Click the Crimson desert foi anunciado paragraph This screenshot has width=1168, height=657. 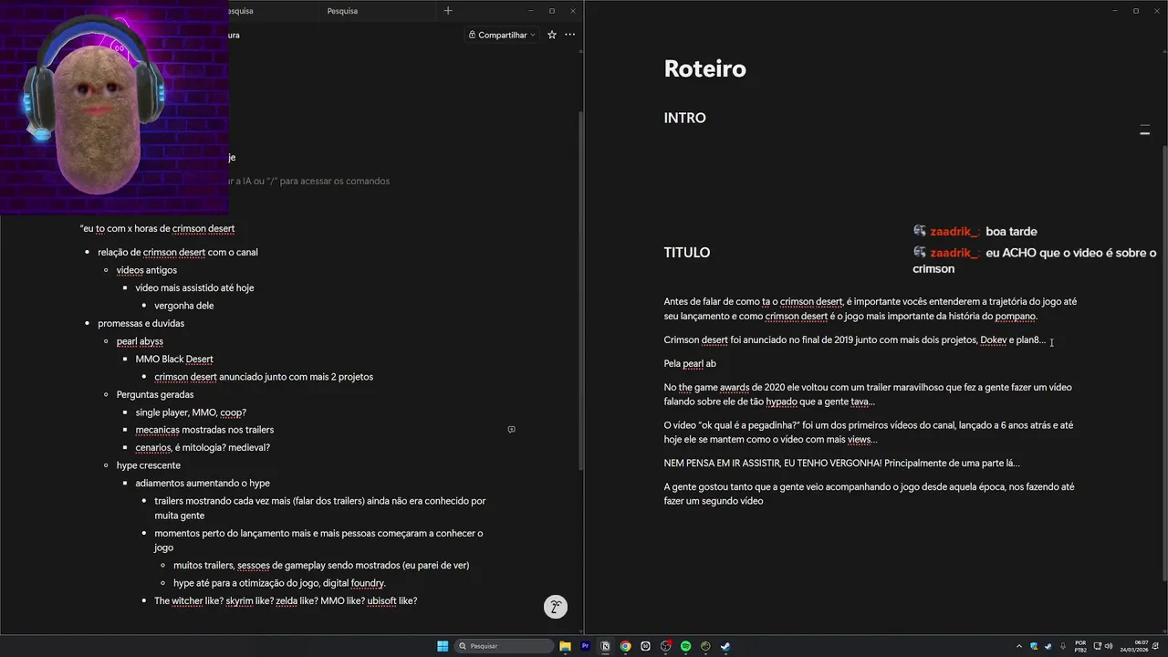854,339
